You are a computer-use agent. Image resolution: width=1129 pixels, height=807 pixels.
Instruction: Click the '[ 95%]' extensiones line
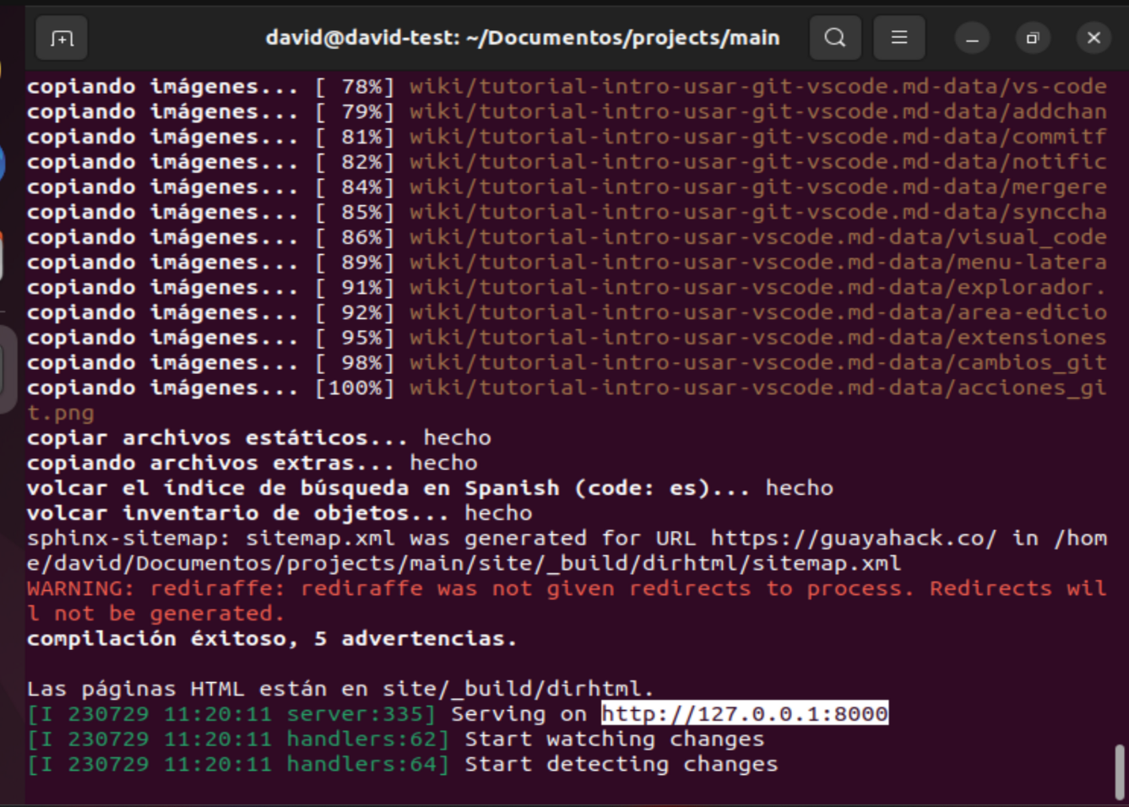tap(567, 338)
